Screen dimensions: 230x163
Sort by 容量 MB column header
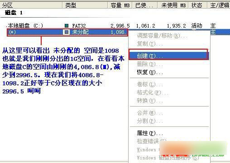[120, 5]
